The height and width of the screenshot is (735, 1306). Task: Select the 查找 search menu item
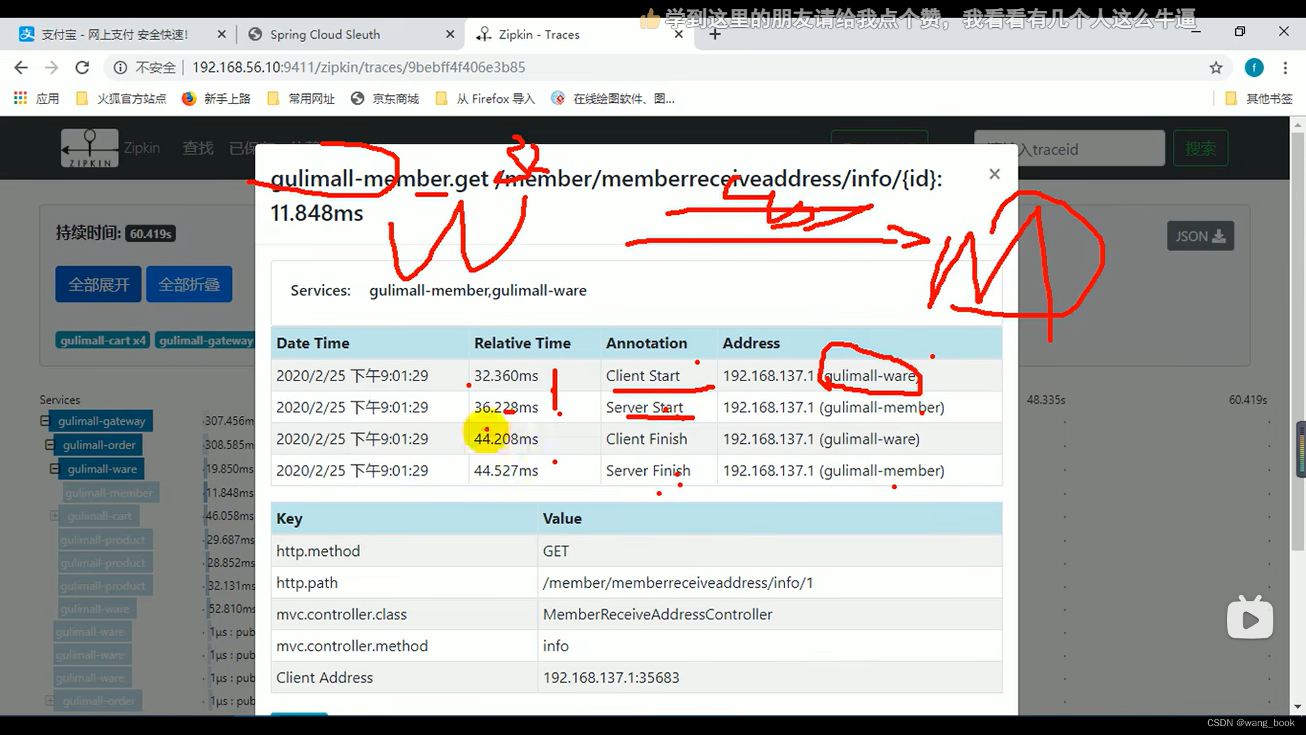pos(197,147)
